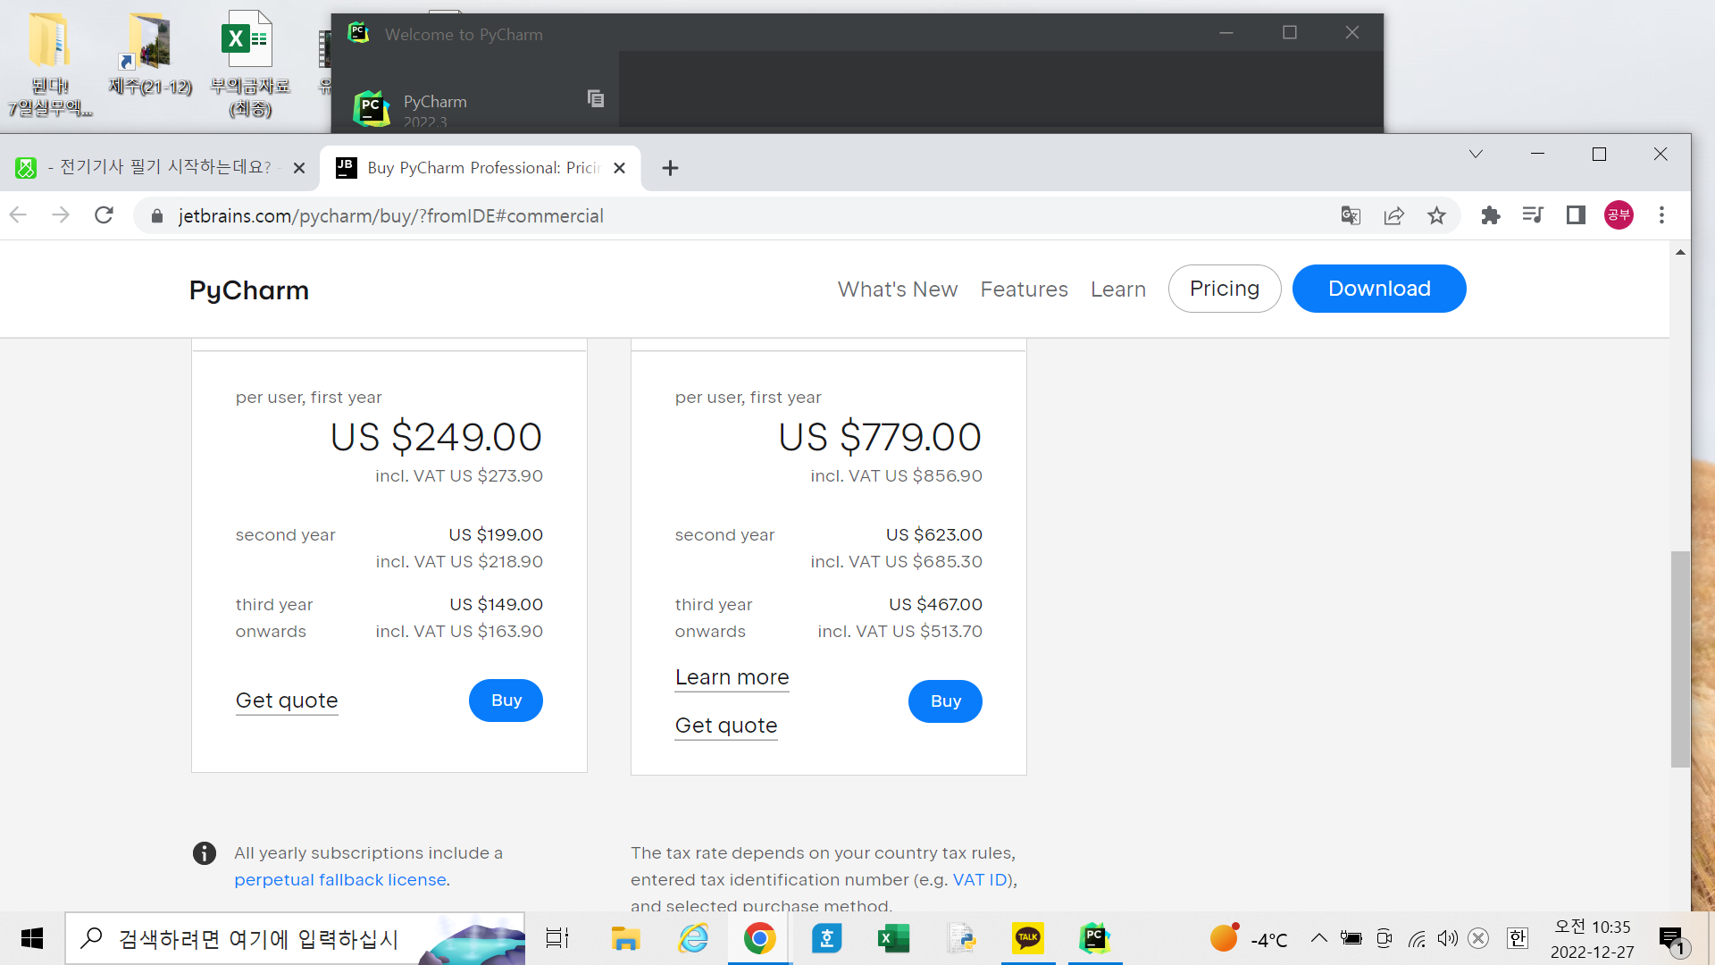Close the Buy PyCharm Professional tab
1715x965 pixels.
click(620, 168)
